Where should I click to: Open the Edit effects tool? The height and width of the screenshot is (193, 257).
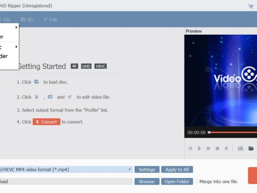pyautogui.click(x=50, y=20)
